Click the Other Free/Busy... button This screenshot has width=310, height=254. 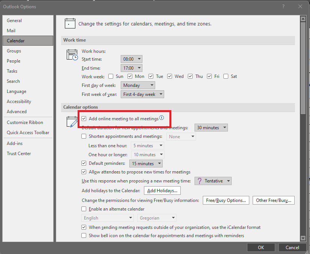(274, 200)
